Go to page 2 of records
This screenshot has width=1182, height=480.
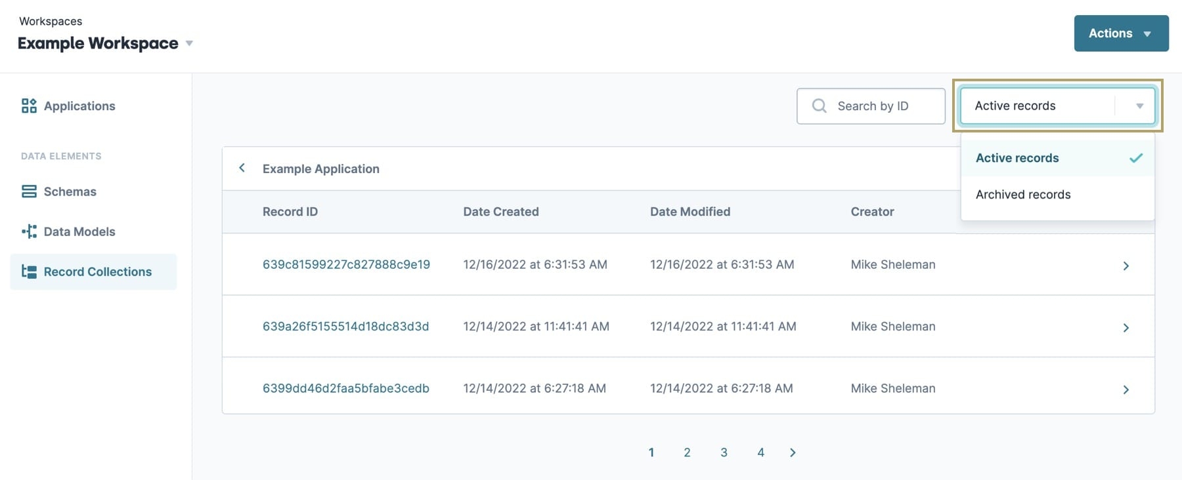tap(687, 452)
